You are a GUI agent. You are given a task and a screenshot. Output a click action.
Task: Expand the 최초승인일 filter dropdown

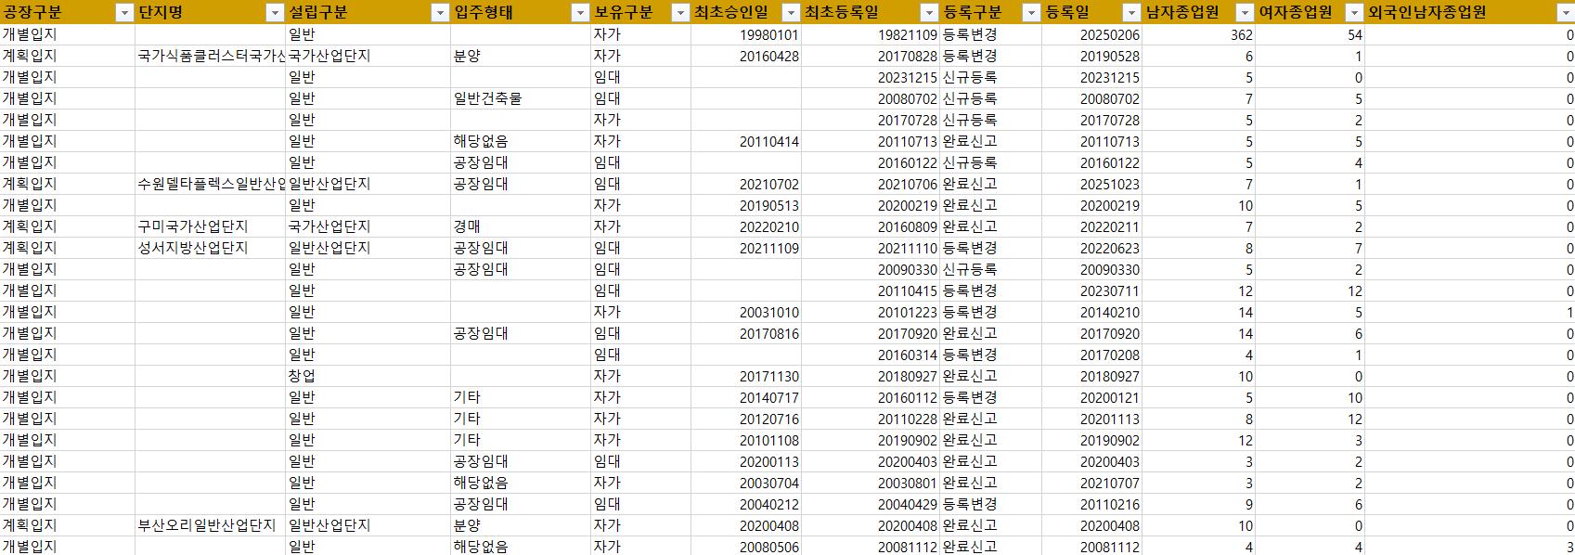click(x=791, y=12)
